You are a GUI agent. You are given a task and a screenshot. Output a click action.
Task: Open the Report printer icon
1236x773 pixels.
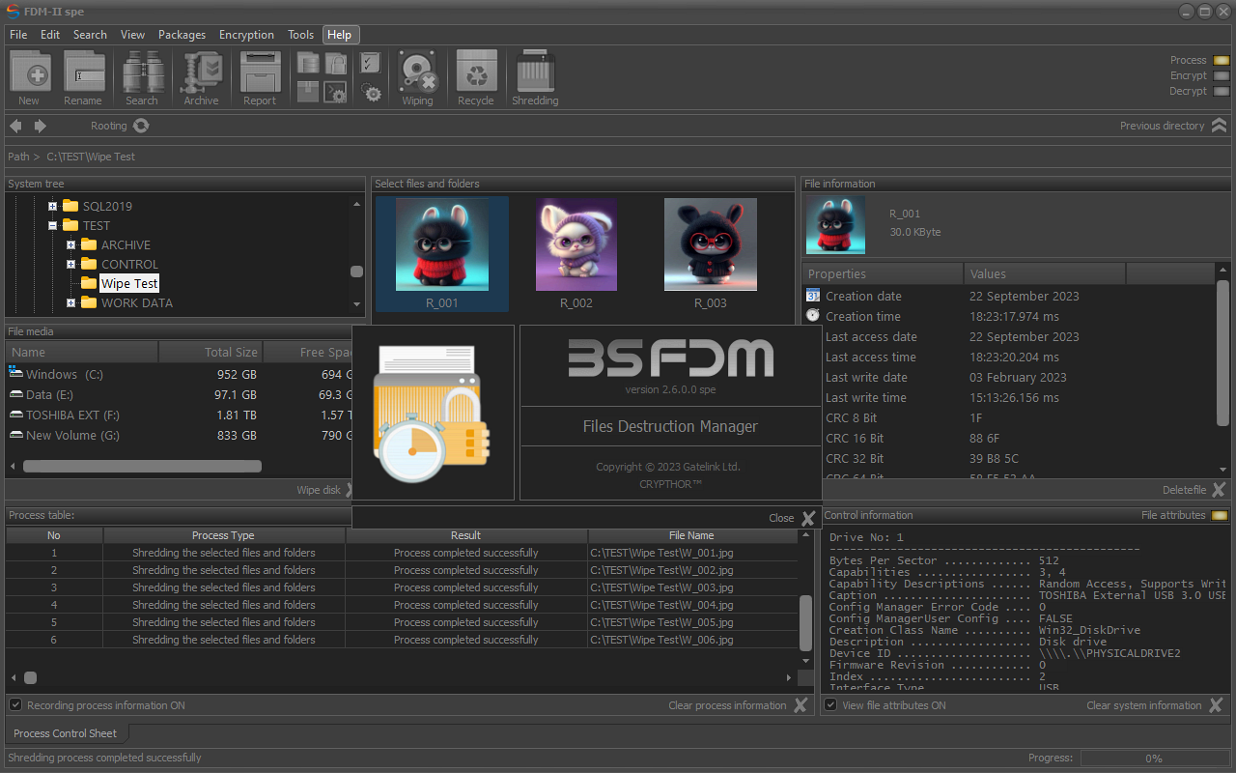pos(260,72)
